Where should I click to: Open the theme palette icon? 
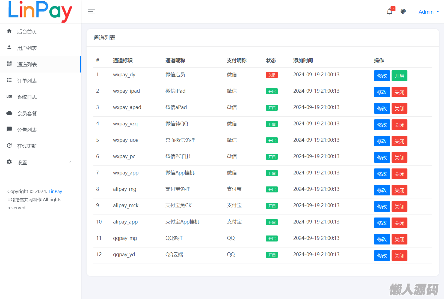403,11
